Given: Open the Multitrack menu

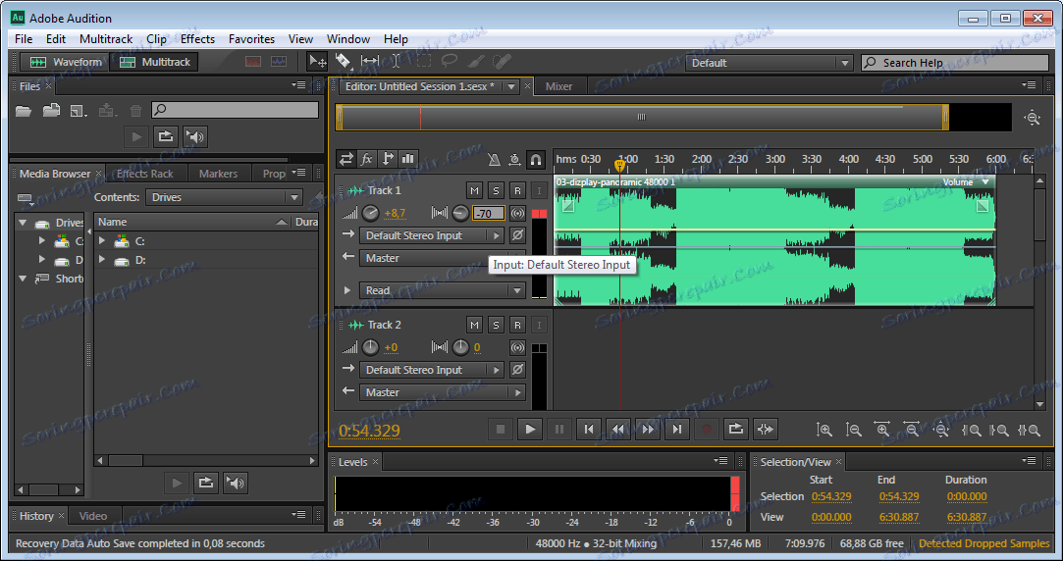Looking at the screenshot, I should coord(105,39).
